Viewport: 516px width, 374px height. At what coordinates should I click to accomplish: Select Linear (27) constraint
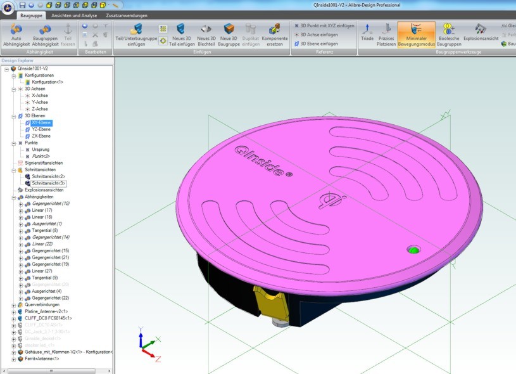(x=42, y=271)
